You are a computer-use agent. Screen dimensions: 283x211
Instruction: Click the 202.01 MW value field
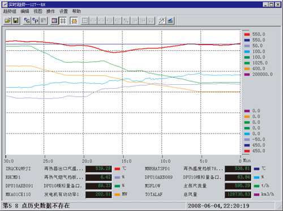99,195
